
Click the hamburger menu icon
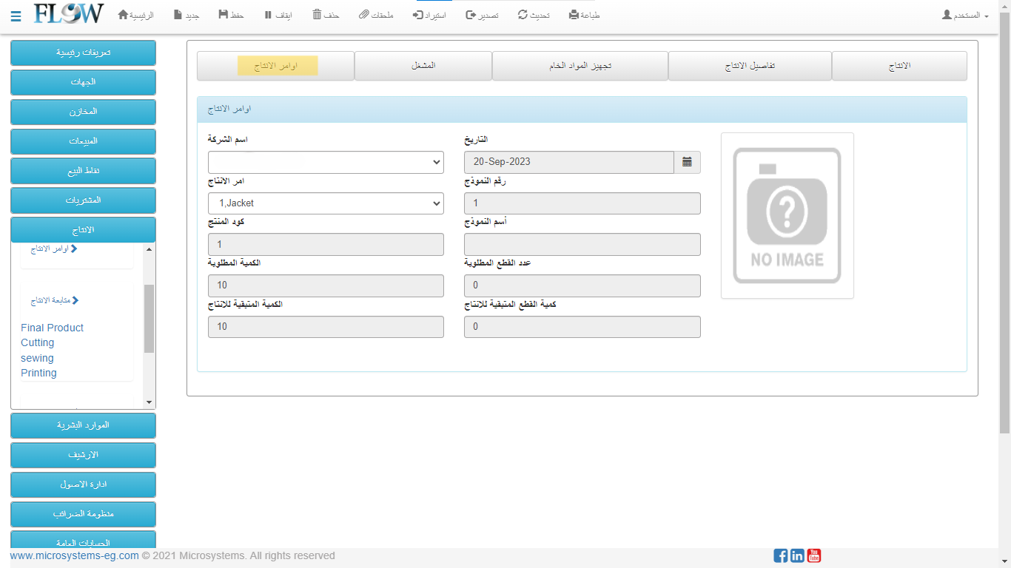(16, 16)
